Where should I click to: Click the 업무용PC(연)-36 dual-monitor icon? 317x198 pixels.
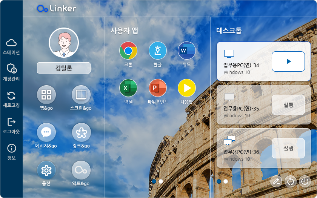click(229, 140)
